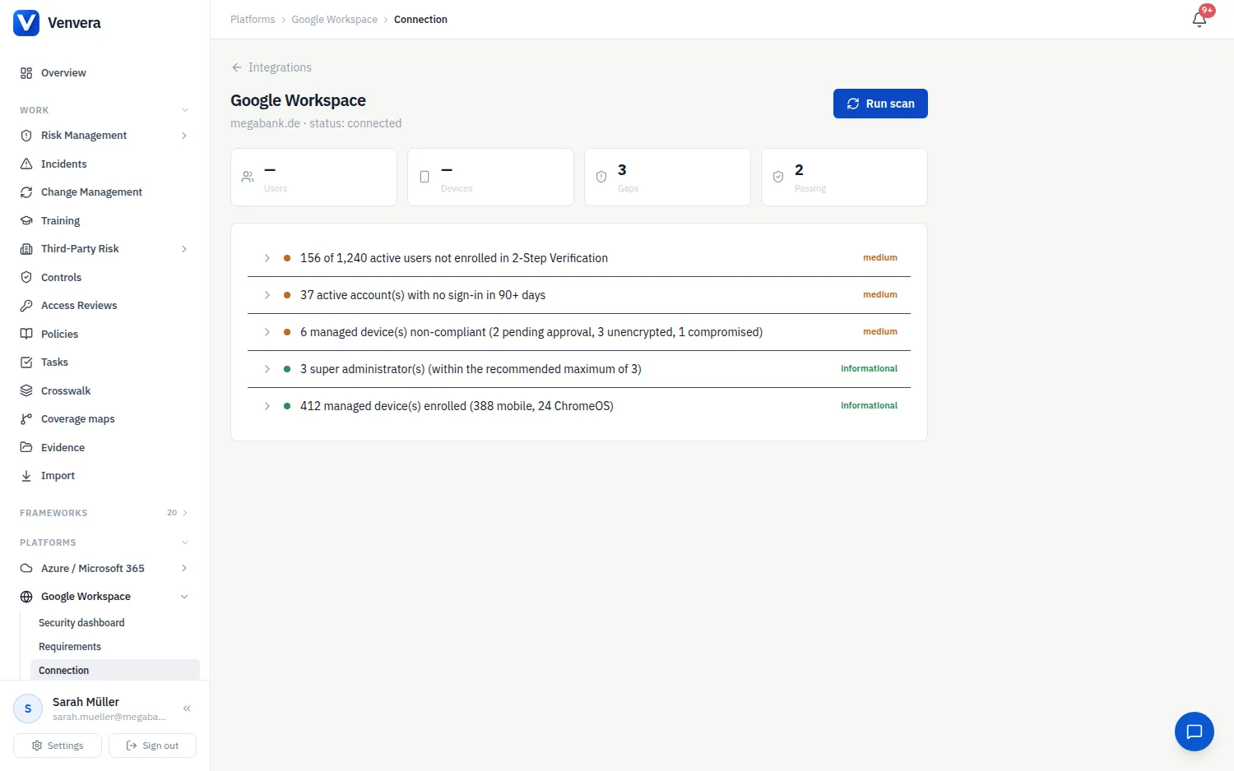Go to Google Workspace breadcrumb
The height and width of the screenshot is (771, 1234).
click(x=335, y=20)
